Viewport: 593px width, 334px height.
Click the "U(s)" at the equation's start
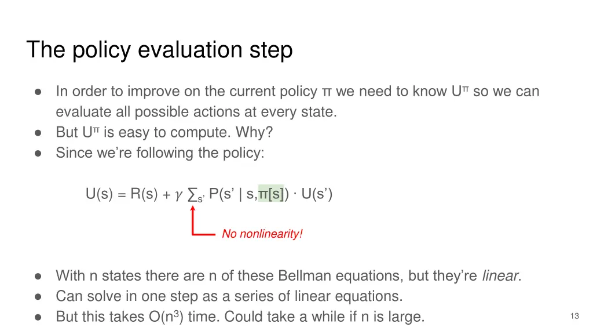[x=100, y=194]
